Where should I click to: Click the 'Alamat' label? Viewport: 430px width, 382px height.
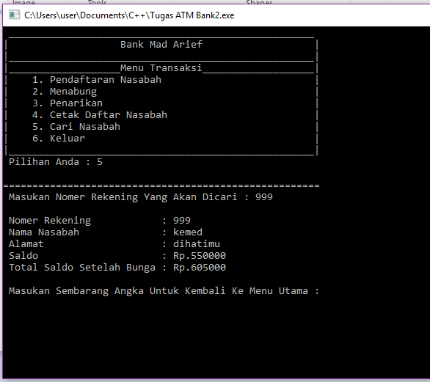[26, 244]
